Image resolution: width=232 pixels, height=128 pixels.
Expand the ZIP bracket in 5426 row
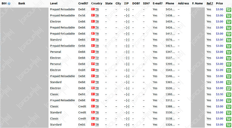[127, 27]
